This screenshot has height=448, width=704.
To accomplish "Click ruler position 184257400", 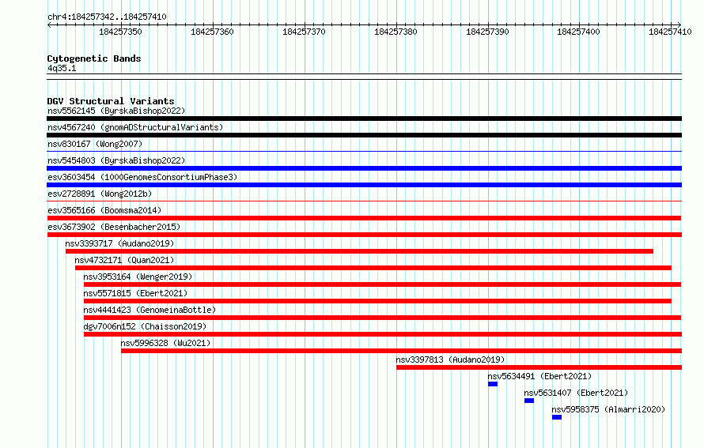I will coord(578,32).
